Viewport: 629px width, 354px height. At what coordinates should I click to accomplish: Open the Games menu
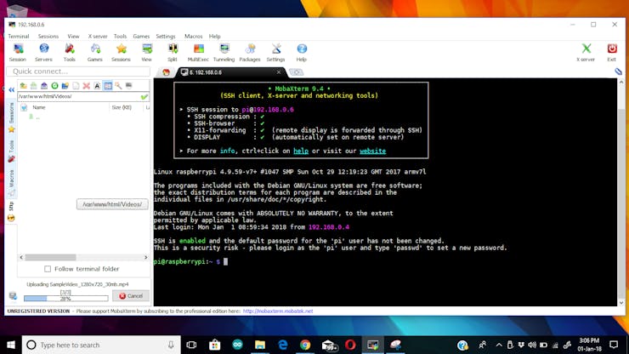pyautogui.click(x=141, y=36)
